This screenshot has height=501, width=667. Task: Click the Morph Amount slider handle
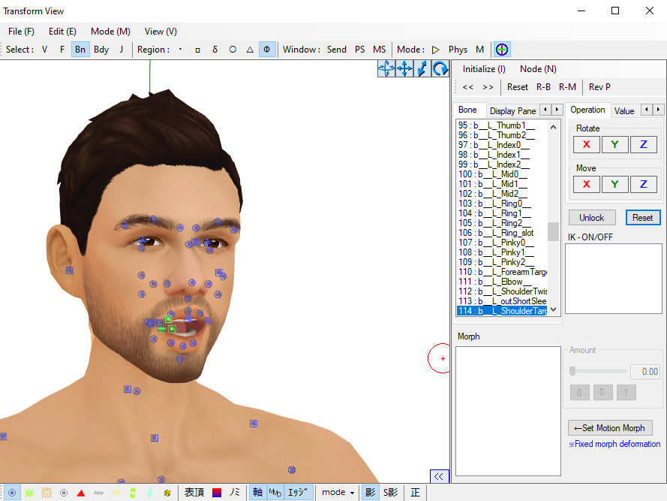click(x=572, y=371)
